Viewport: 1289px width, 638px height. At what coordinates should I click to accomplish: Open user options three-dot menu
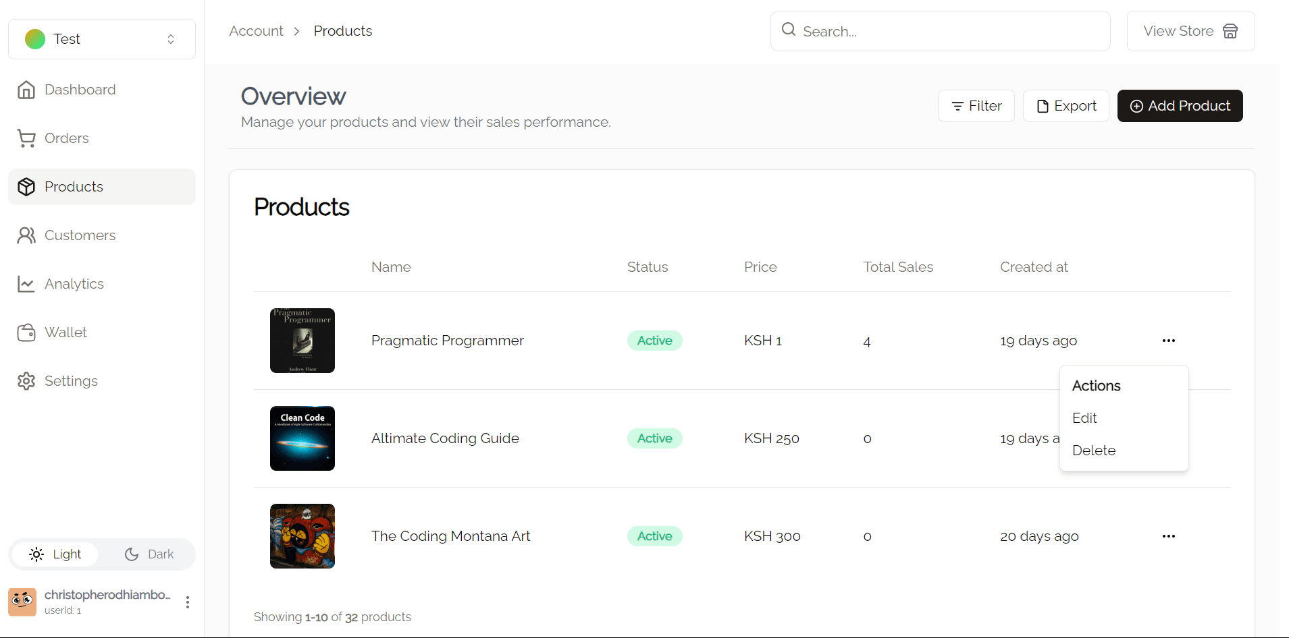pyautogui.click(x=188, y=602)
